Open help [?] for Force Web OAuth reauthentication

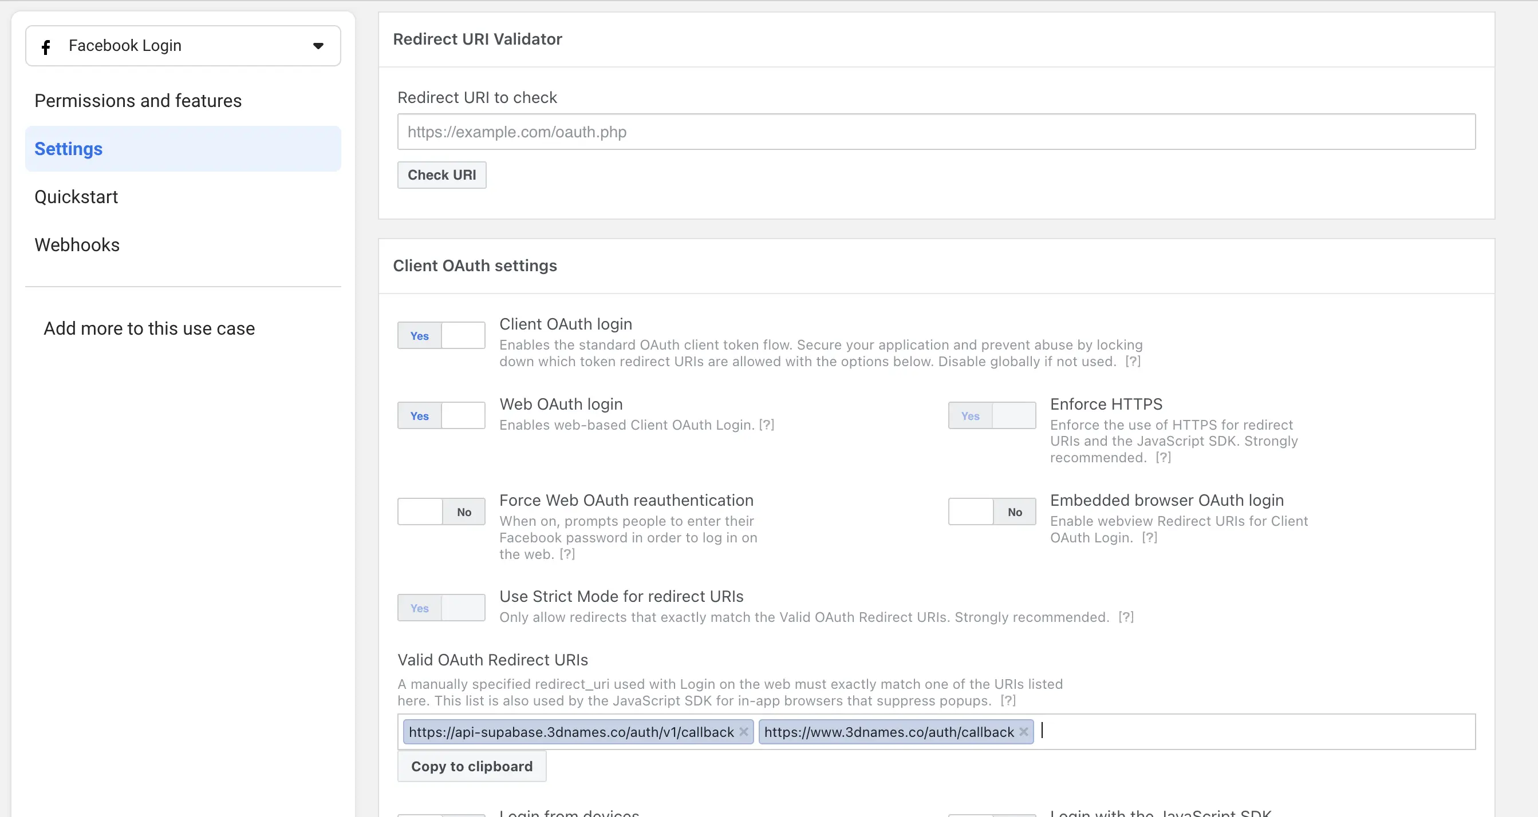tap(567, 554)
